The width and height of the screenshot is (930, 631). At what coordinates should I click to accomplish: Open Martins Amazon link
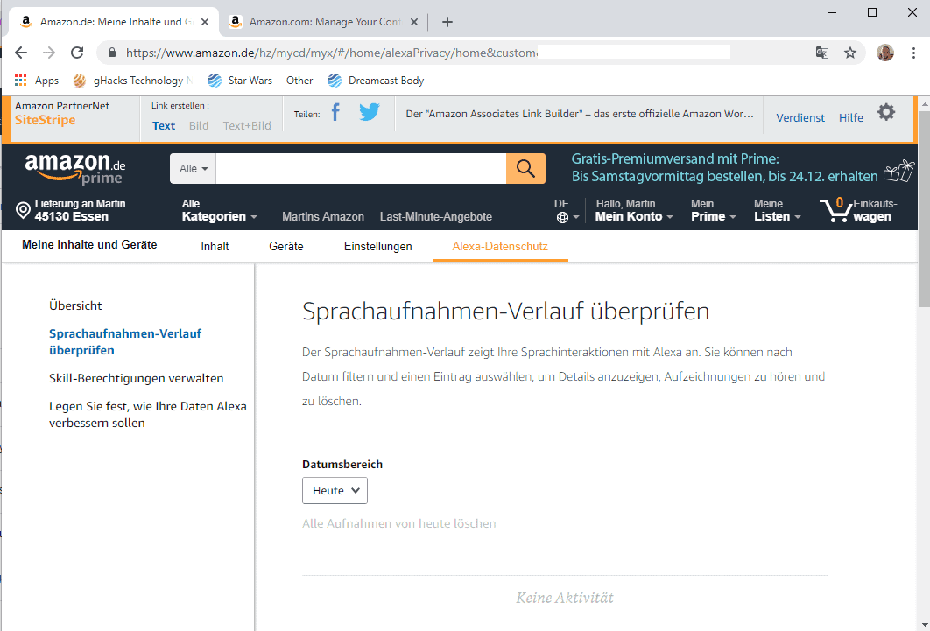click(x=323, y=217)
